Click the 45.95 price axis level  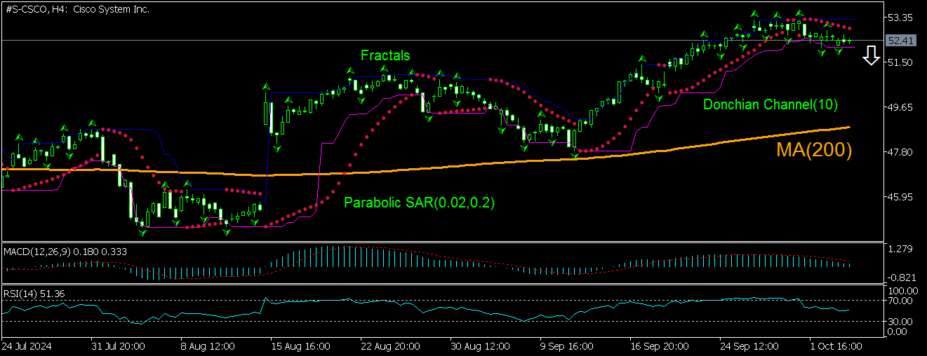click(x=900, y=197)
